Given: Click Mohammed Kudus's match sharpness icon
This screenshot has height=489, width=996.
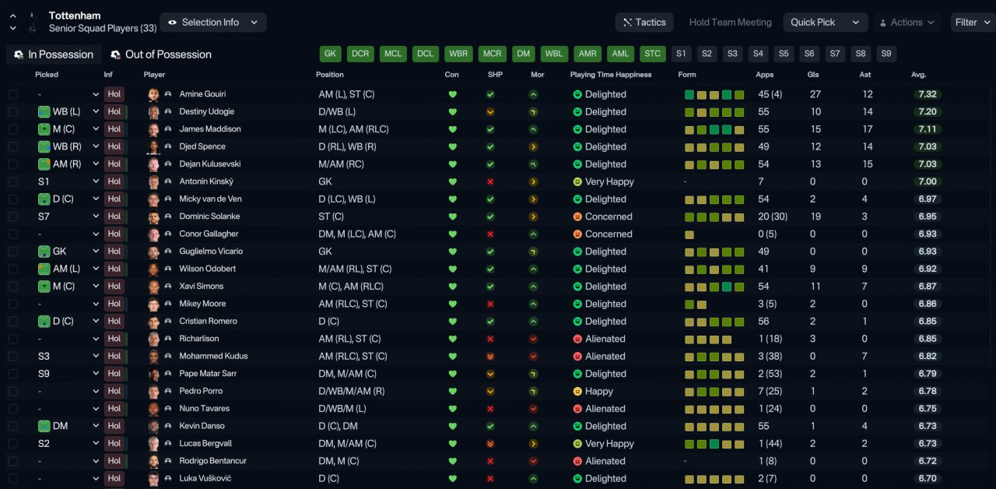Looking at the screenshot, I should (490, 357).
